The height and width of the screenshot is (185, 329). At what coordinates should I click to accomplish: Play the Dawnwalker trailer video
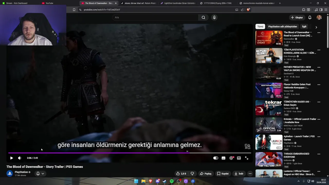pyautogui.click(x=12, y=158)
